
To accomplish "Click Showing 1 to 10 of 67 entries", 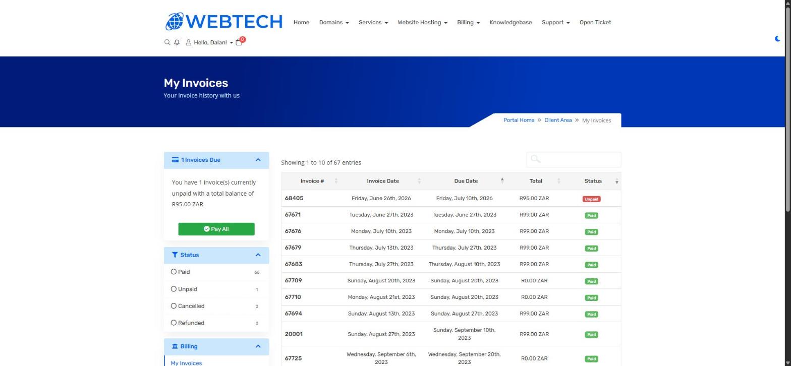I will (321, 162).
